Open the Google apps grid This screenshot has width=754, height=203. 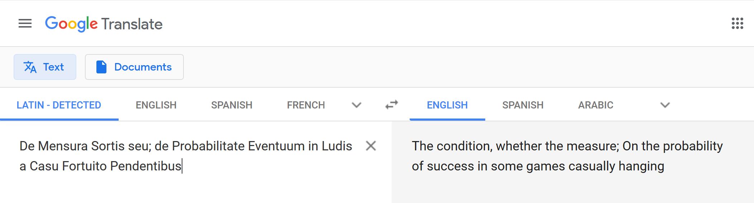[737, 24]
